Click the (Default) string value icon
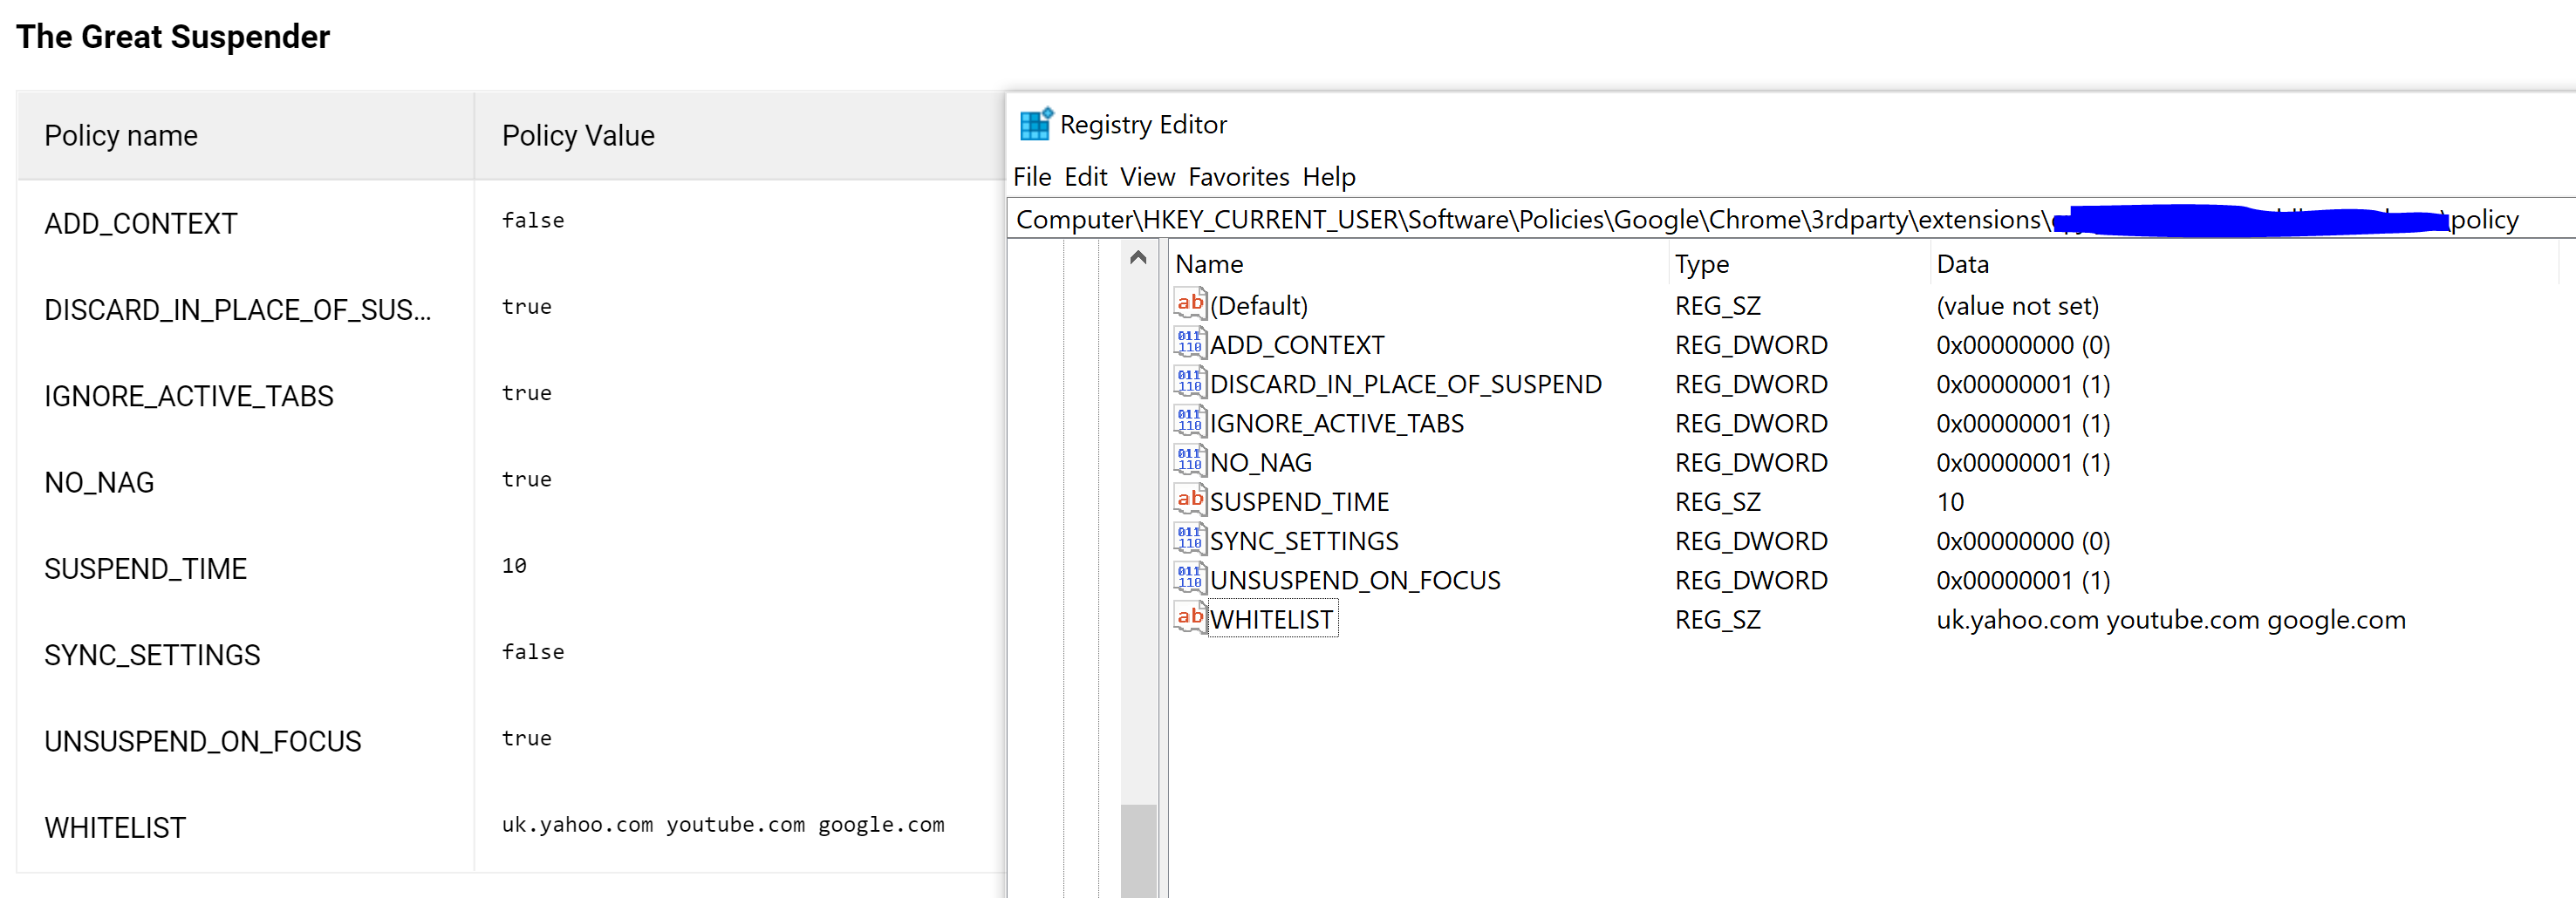The image size is (2576, 898). (x=1189, y=303)
